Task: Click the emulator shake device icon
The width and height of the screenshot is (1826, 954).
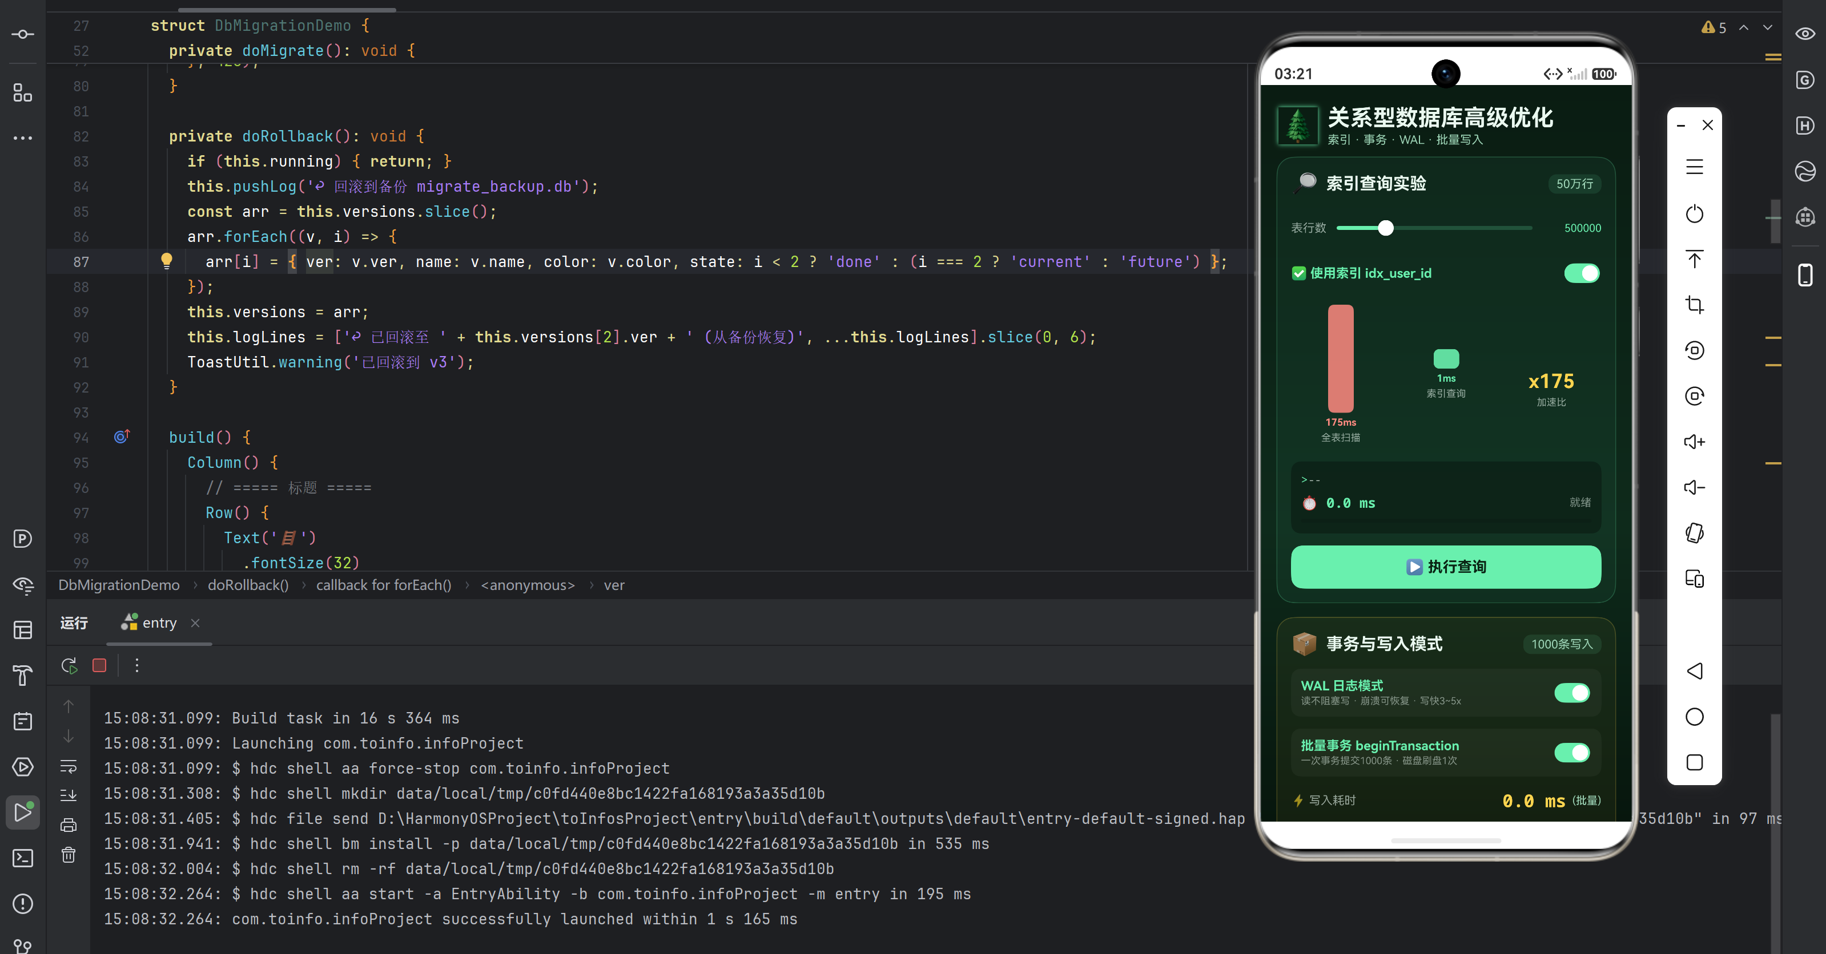Action: pos(1694,532)
